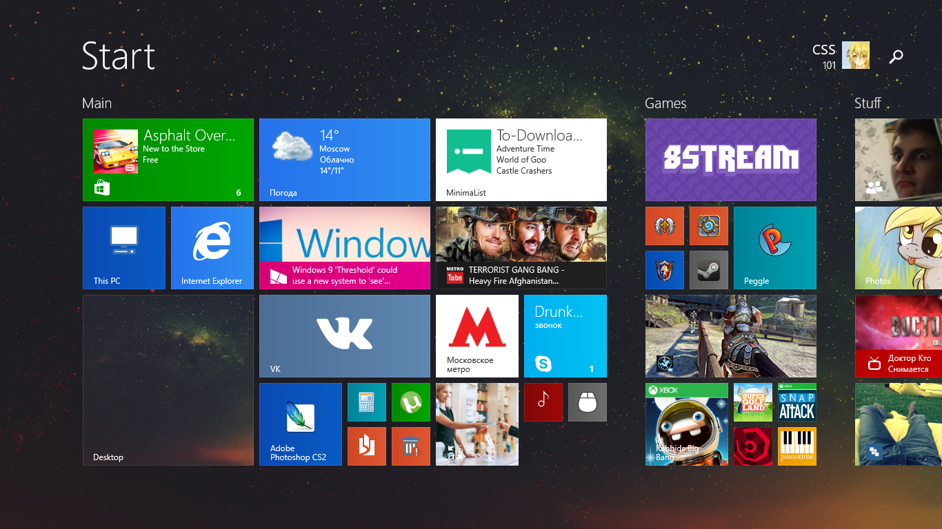
Task: Open the dark red music note tile
Action: (x=543, y=402)
